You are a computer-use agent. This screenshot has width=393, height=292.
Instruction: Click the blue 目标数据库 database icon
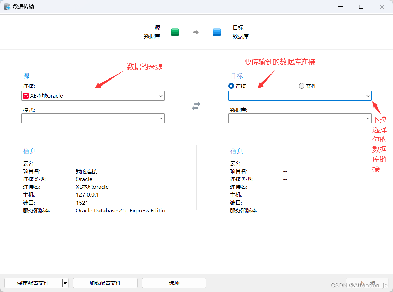click(217, 32)
